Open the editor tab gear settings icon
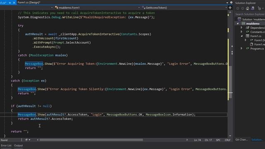 click(x=231, y=2)
